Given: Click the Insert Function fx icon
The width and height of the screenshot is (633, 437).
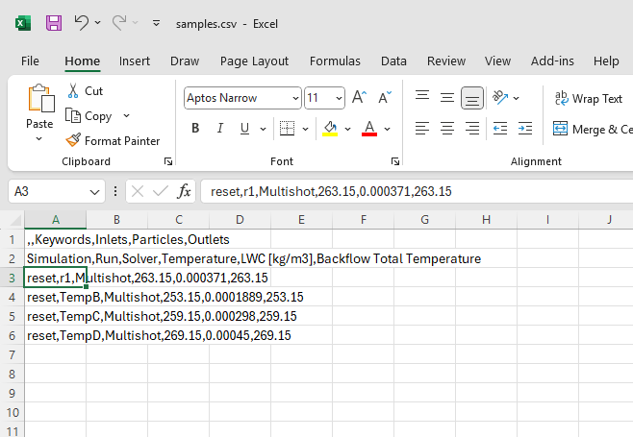Looking at the screenshot, I should (185, 191).
